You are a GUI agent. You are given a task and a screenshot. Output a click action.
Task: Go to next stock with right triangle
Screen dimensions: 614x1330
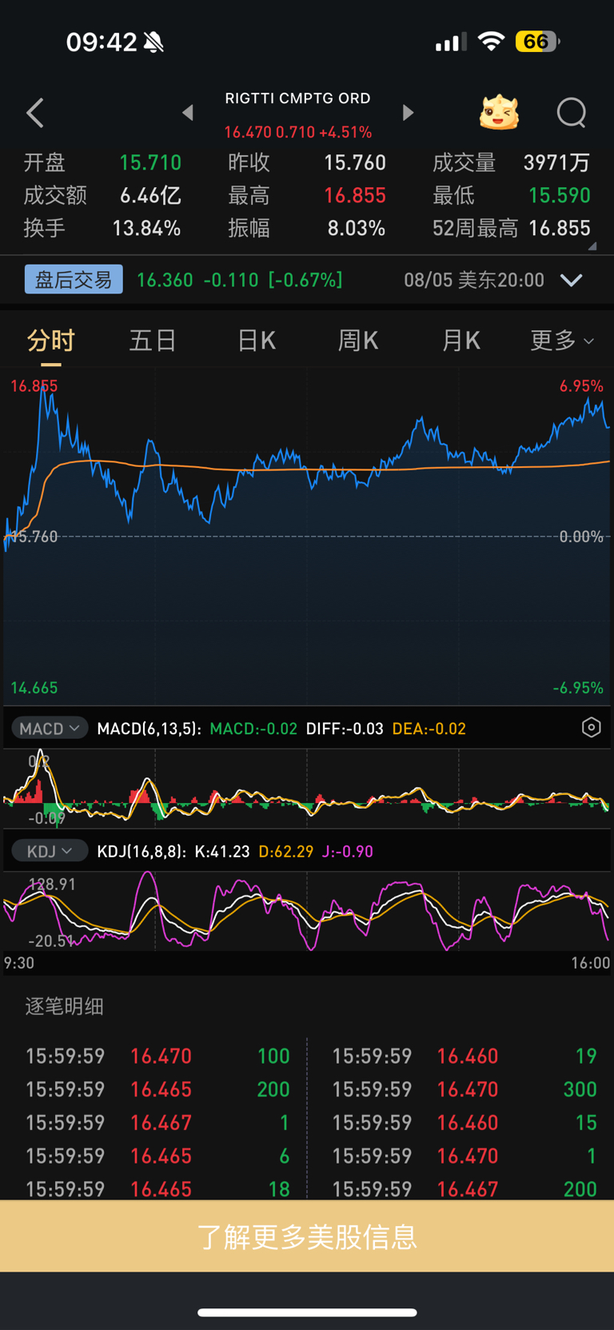tap(408, 113)
